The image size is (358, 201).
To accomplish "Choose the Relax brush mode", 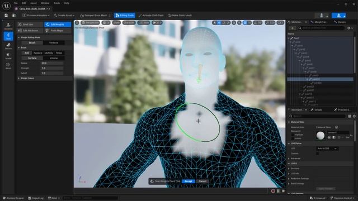I will click(59, 53).
